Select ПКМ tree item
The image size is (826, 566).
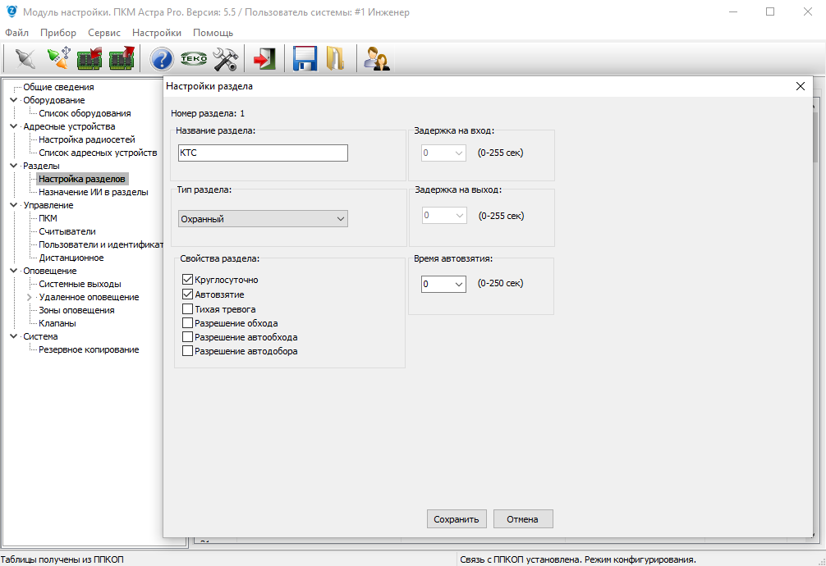pyautogui.click(x=48, y=218)
